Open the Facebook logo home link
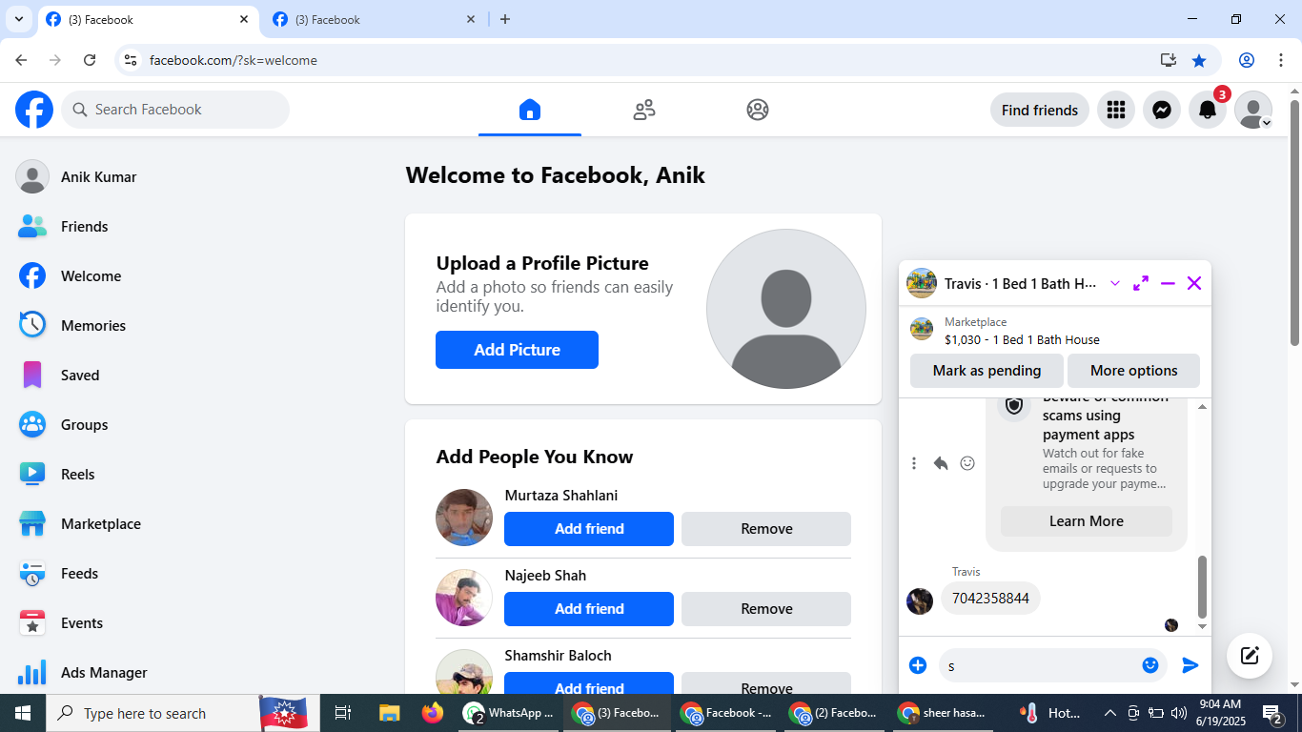The width and height of the screenshot is (1302, 732). coord(34,110)
